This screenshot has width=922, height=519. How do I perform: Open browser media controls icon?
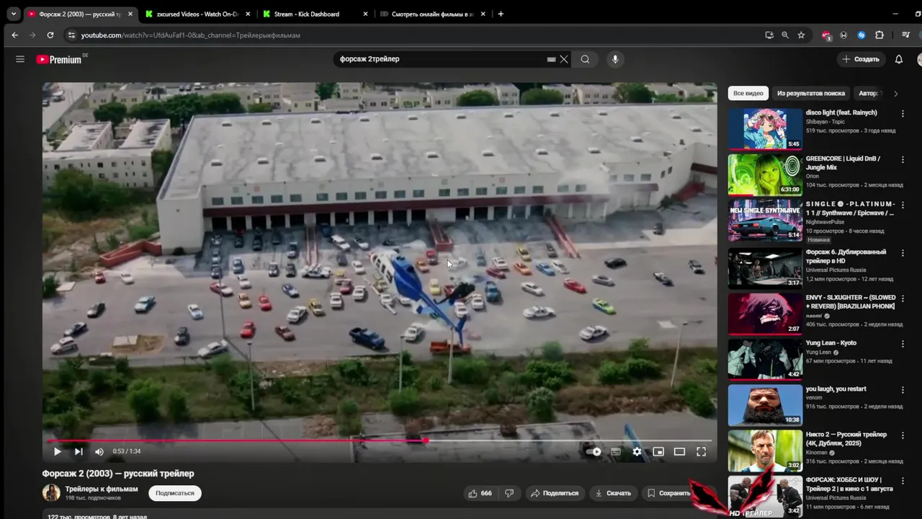pyautogui.click(x=905, y=35)
